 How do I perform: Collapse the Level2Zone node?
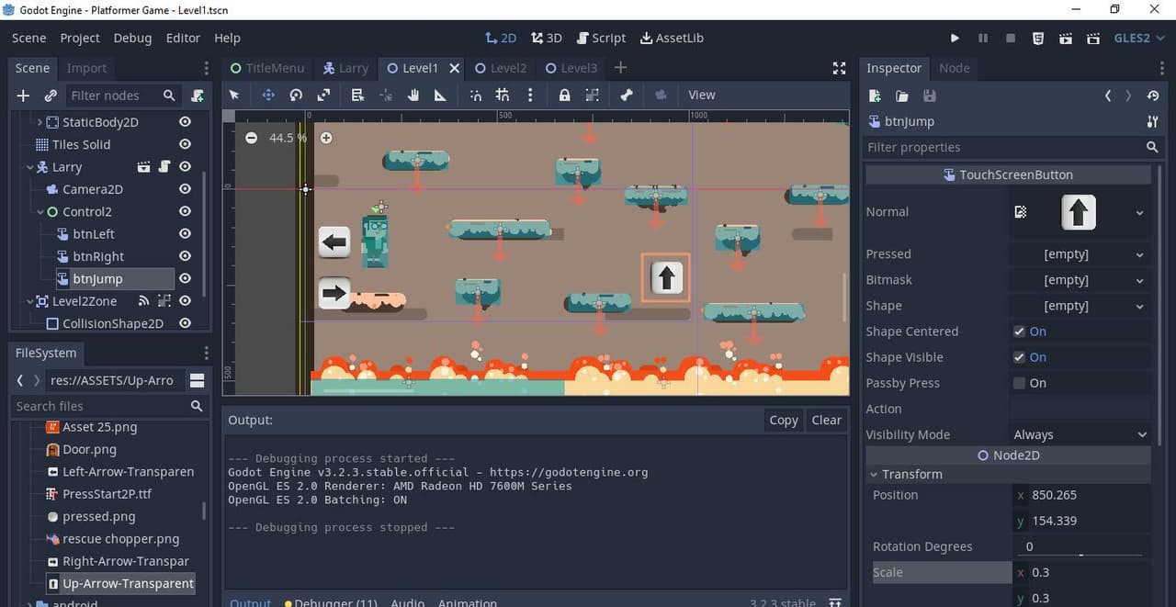pyautogui.click(x=30, y=300)
